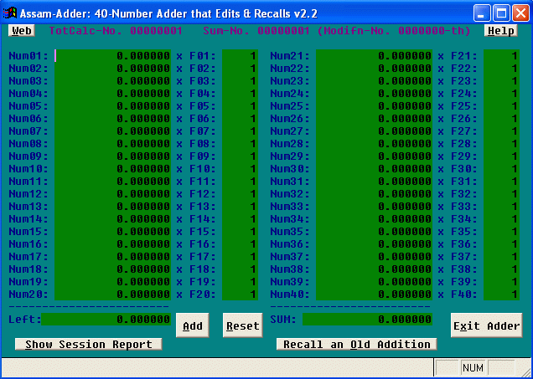Click into the Num05 number field
The height and width of the screenshot is (379, 533).
click(x=112, y=106)
